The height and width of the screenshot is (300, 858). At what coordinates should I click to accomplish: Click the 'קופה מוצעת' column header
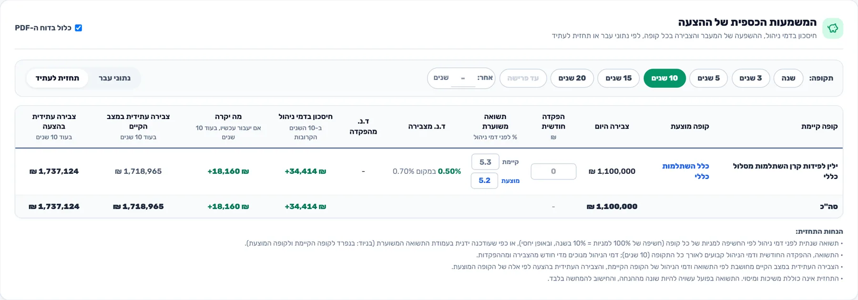pyautogui.click(x=690, y=127)
